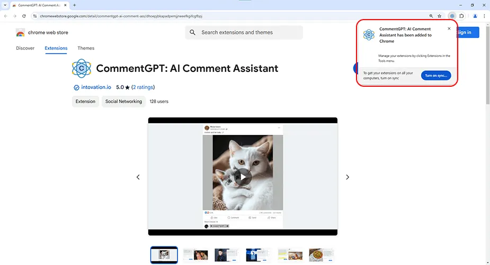490x265 pixels.
Task: Switch to the Extensions tab
Action: [56, 48]
